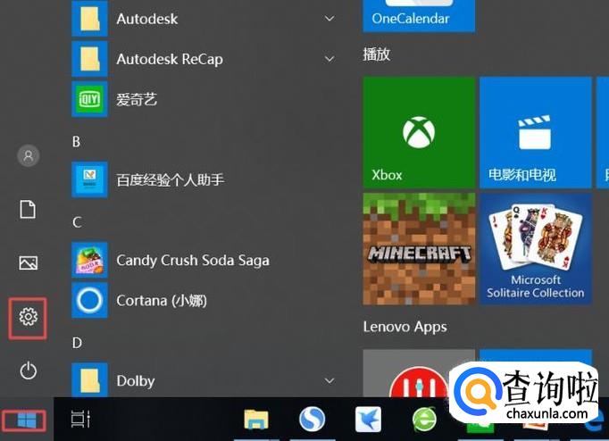Click the 播放 group title
This screenshot has width=609, height=441.
point(376,54)
